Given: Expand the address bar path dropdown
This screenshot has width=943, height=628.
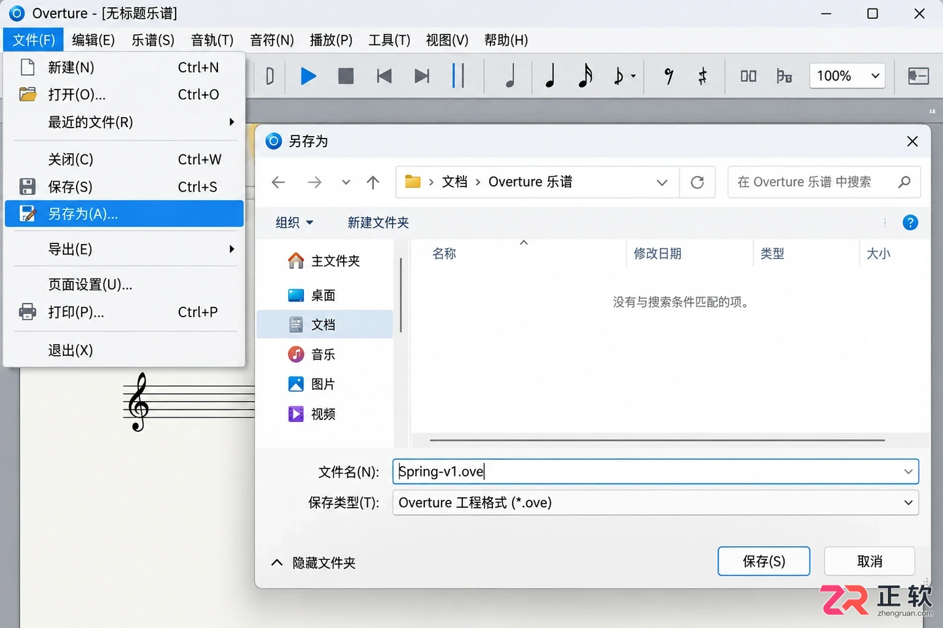Looking at the screenshot, I should [x=662, y=183].
